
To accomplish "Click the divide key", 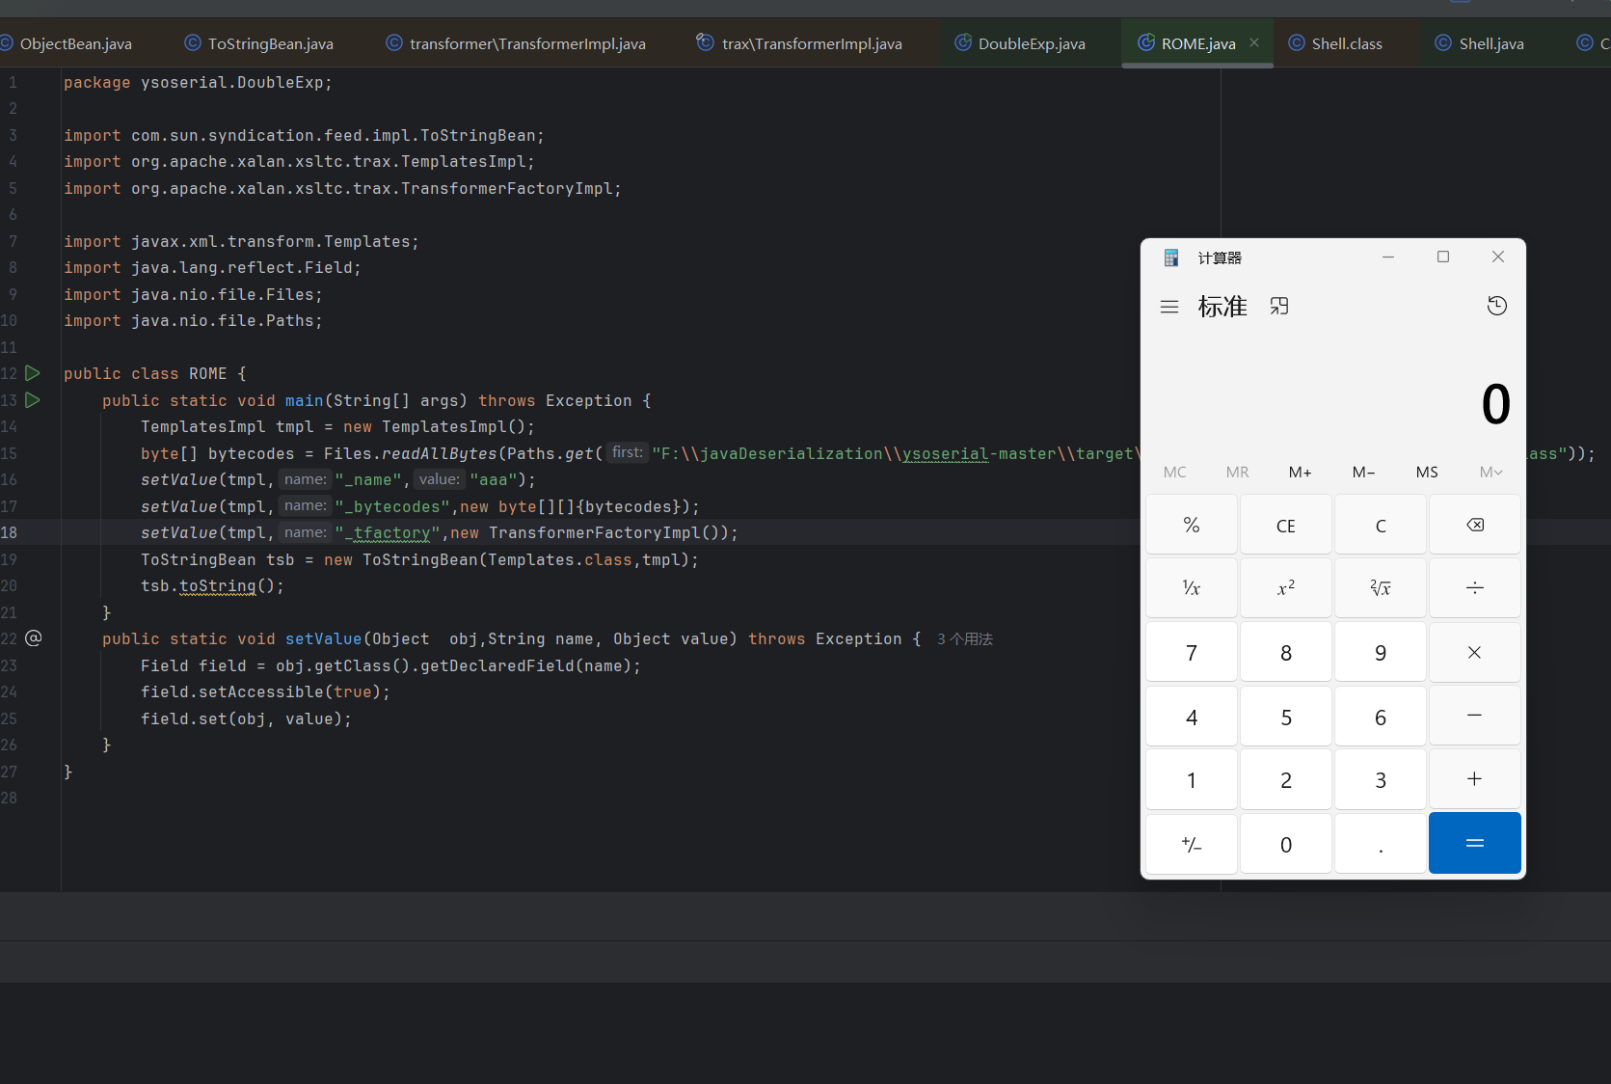I will coord(1475,587).
